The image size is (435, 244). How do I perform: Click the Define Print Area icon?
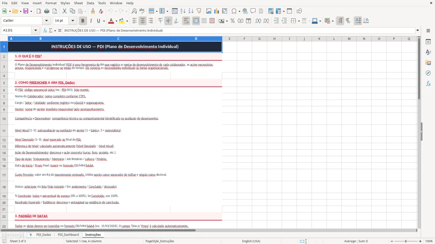click(271, 11)
